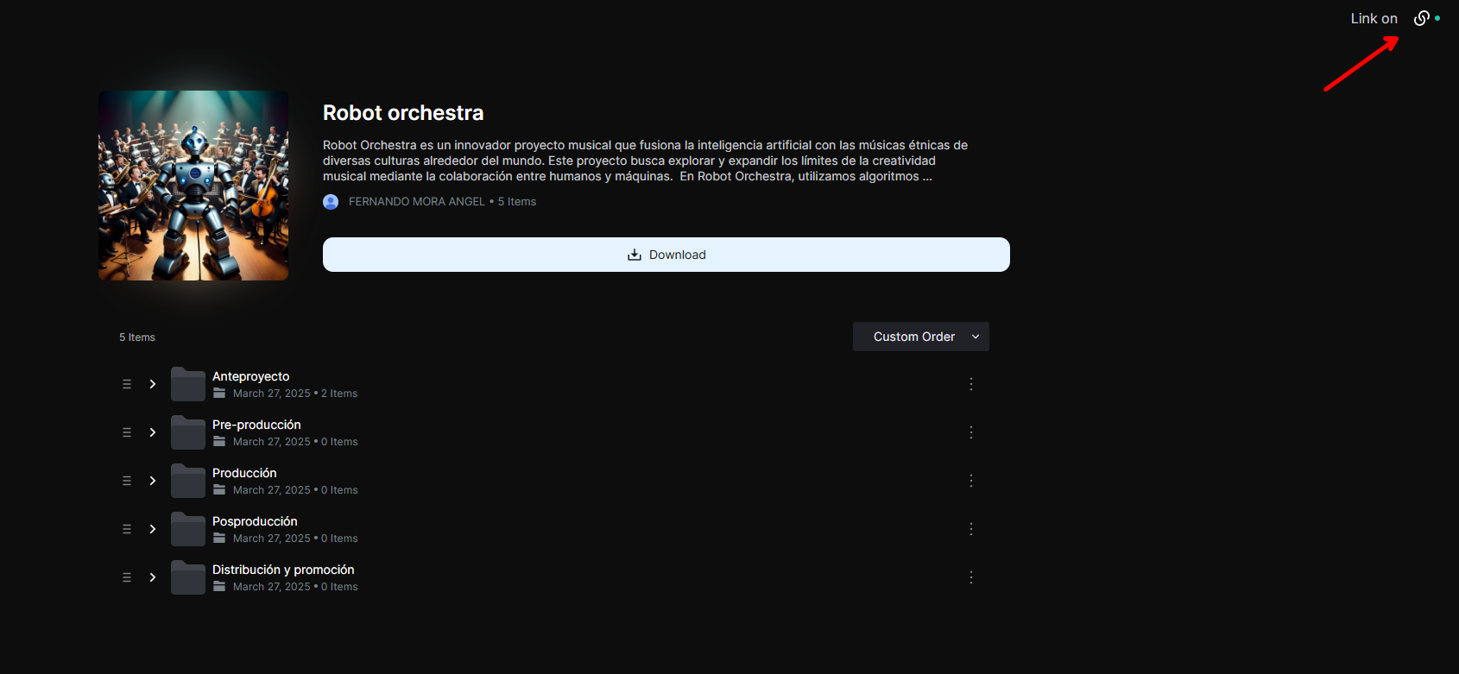Image resolution: width=1459 pixels, height=674 pixels.
Task: Select the Distribución y promoción folder
Action: [283, 570]
